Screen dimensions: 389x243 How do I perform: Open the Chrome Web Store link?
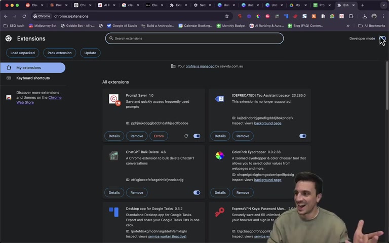pos(39,100)
